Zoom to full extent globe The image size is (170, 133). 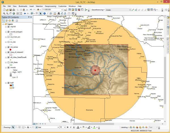point(14,13)
